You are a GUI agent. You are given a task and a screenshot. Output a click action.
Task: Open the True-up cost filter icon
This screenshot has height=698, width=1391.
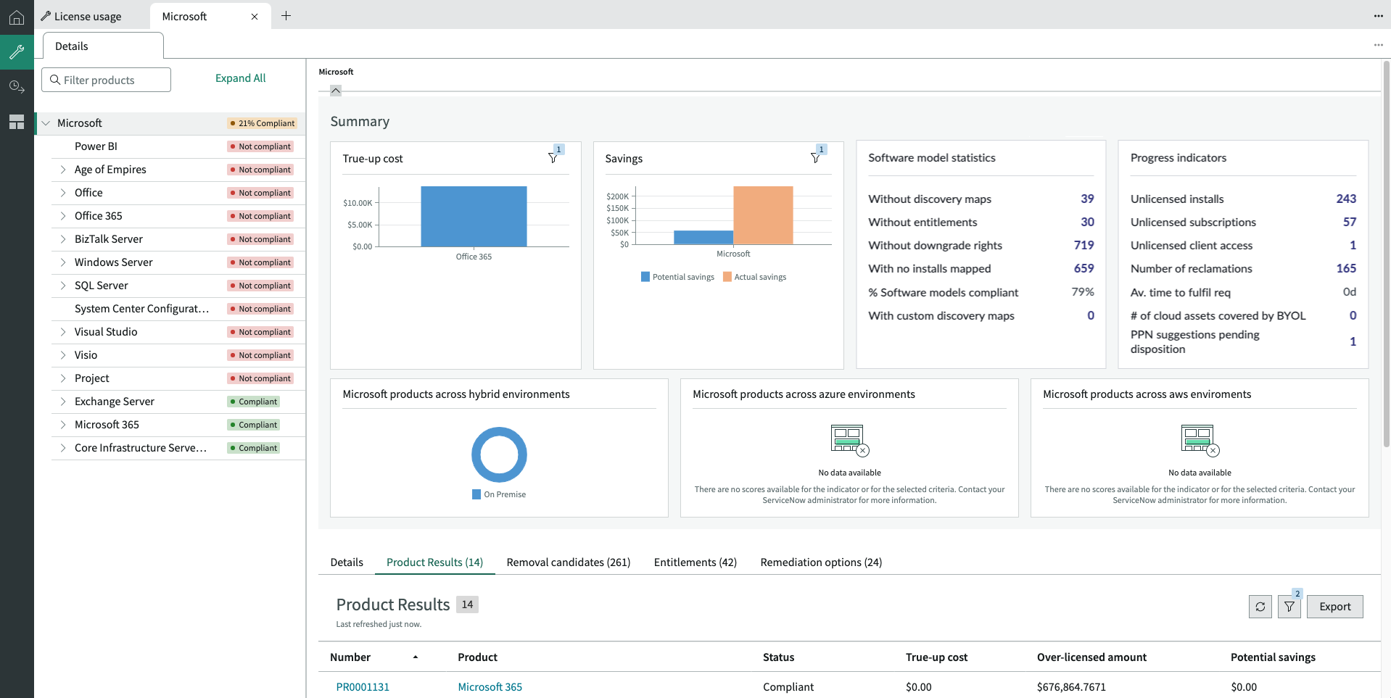click(553, 158)
